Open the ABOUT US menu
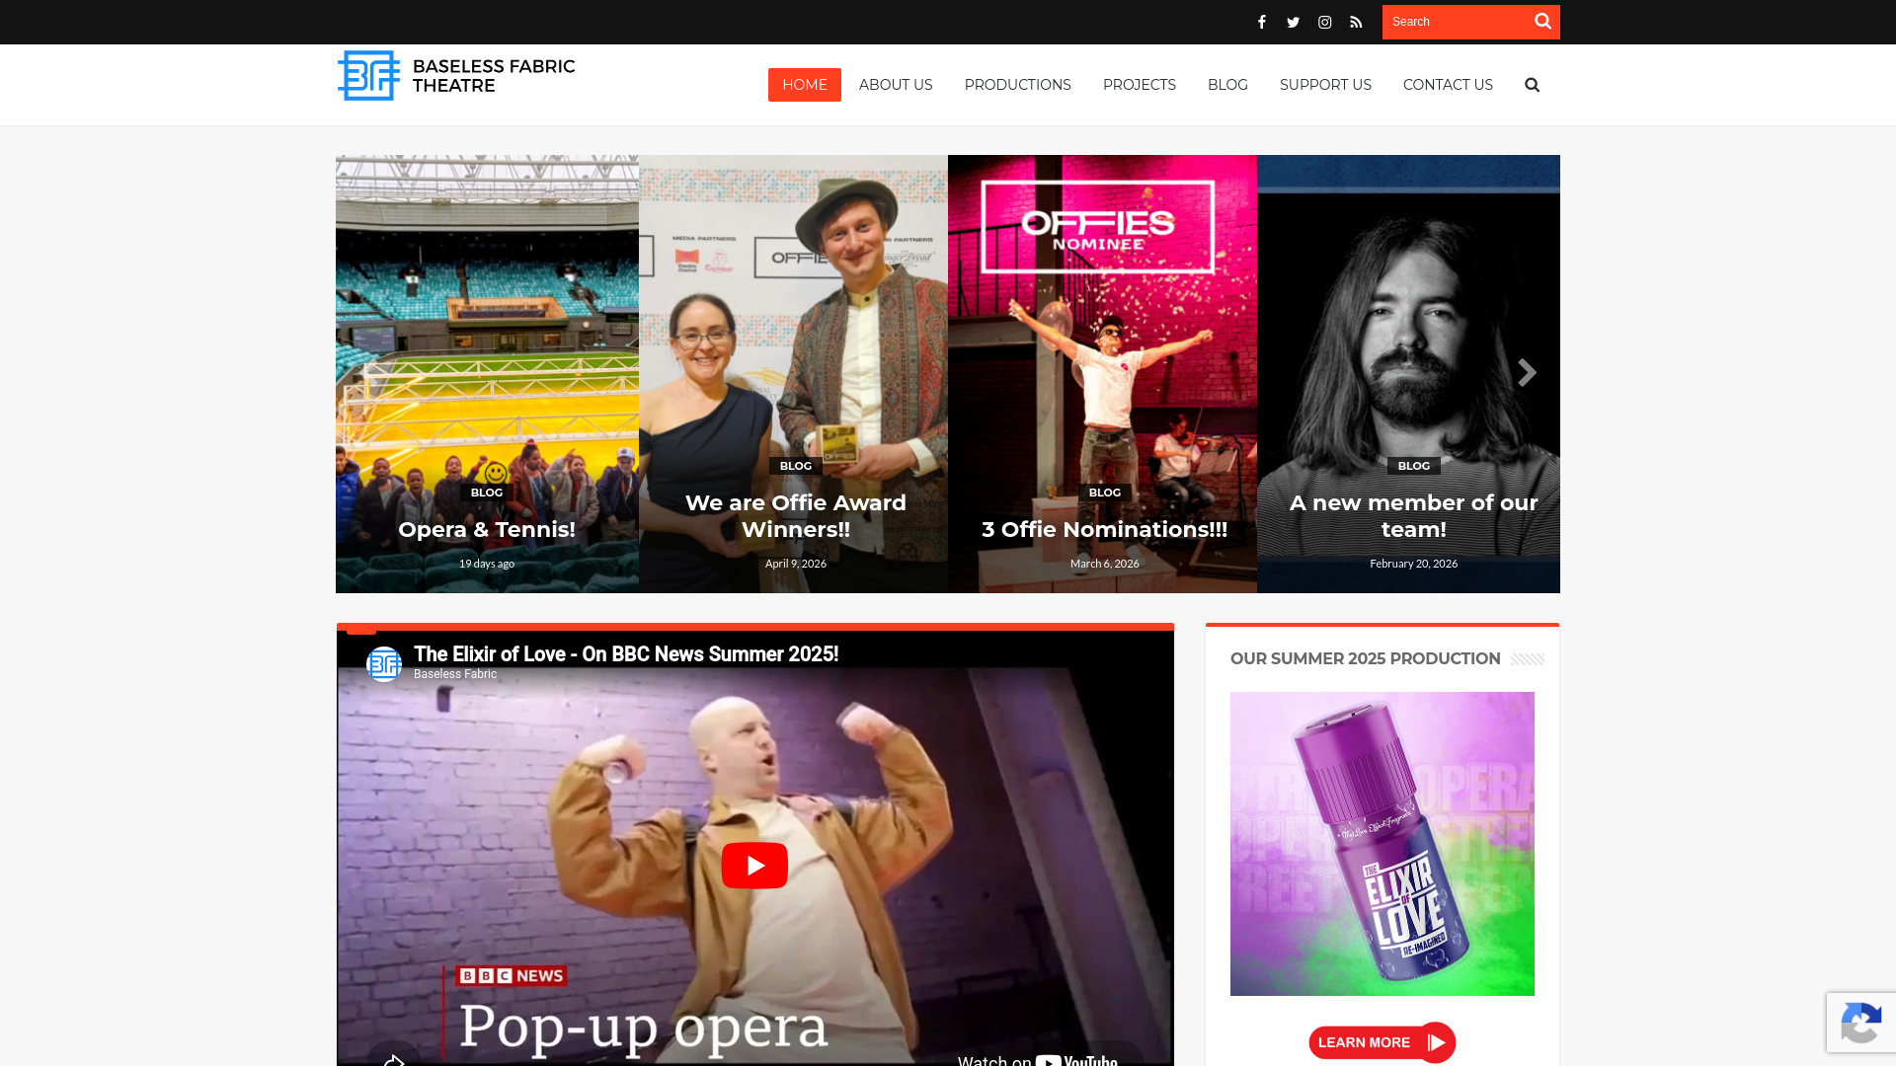 (896, 85)
